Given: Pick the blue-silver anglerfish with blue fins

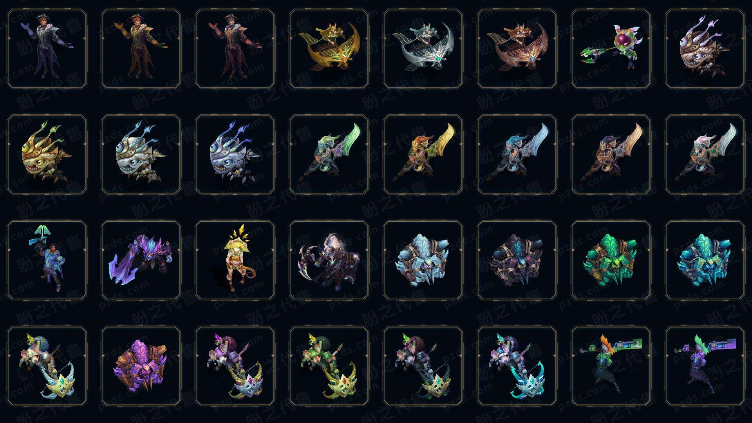Looking at the screenshot, I should [x=235, y=154].
